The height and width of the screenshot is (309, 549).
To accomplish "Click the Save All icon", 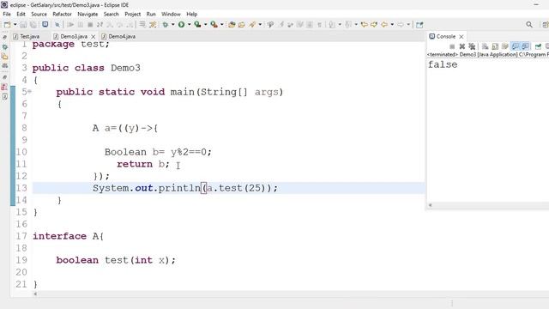I will [33, 25].
